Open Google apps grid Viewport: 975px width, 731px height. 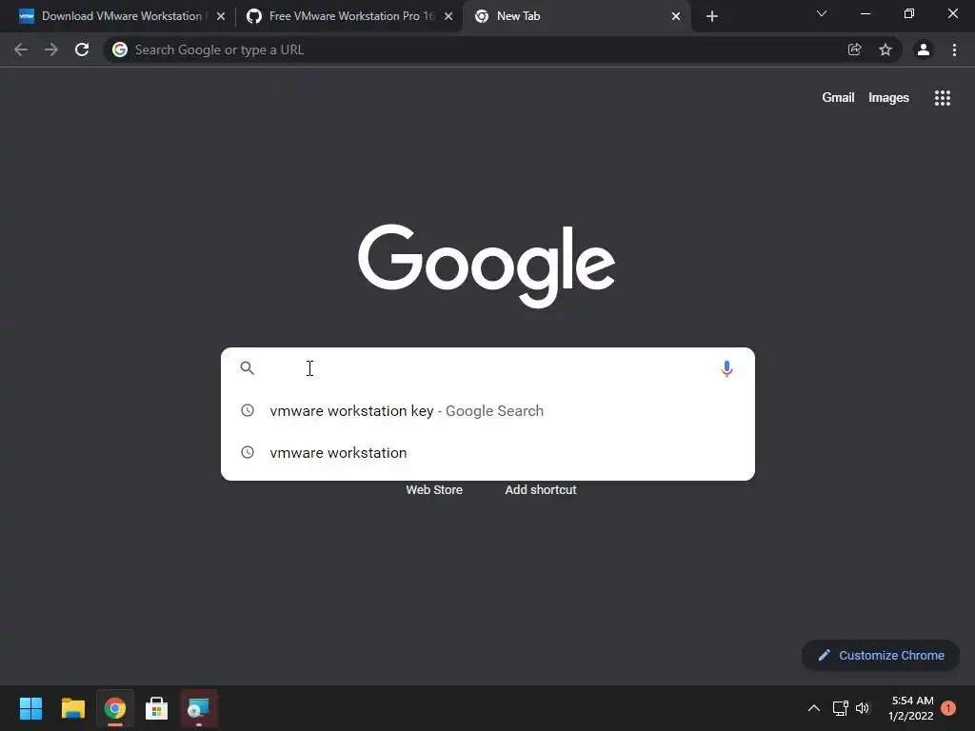tap(942, 98)
